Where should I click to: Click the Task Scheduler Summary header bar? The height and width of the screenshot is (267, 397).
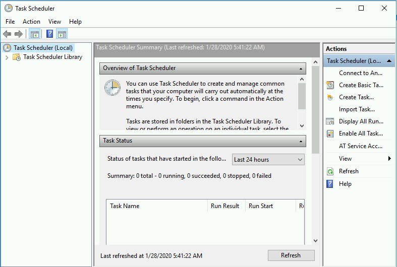[207, 50]
